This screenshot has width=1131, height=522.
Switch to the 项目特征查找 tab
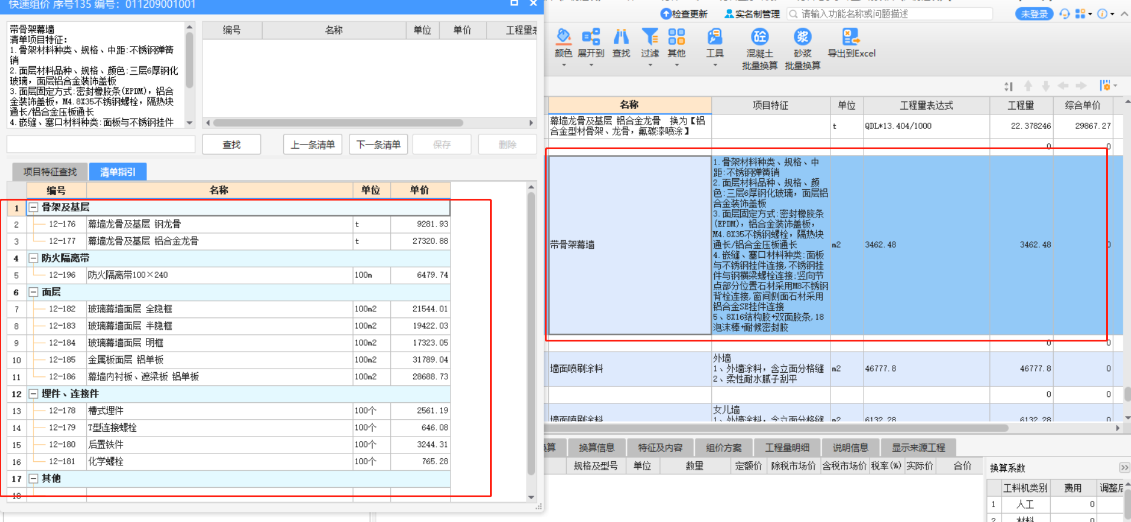50,172
